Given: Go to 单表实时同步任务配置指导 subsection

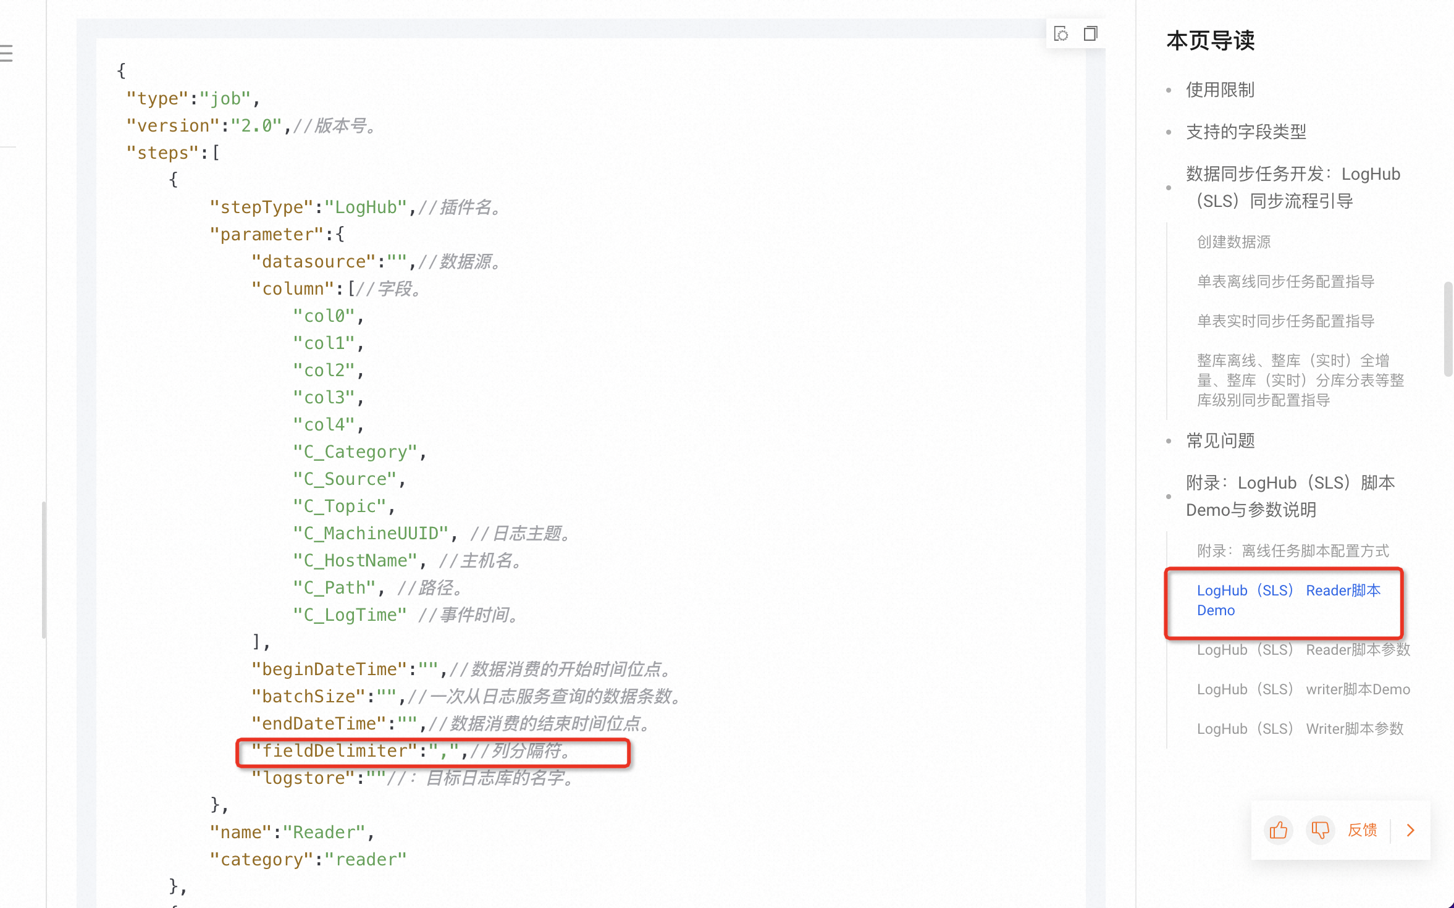Looking at the screenshot, I should pyautogui.click(x=1285, y=321).
